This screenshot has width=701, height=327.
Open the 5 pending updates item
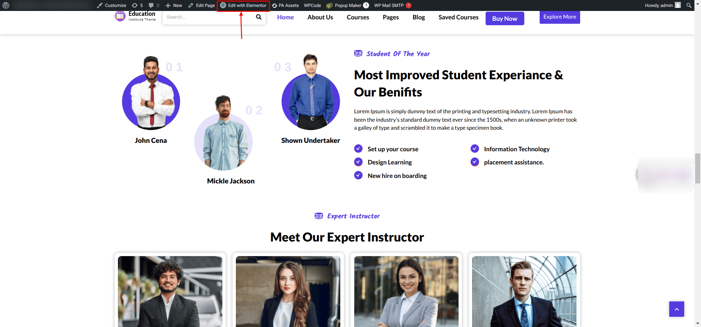(x=137, y=5)
